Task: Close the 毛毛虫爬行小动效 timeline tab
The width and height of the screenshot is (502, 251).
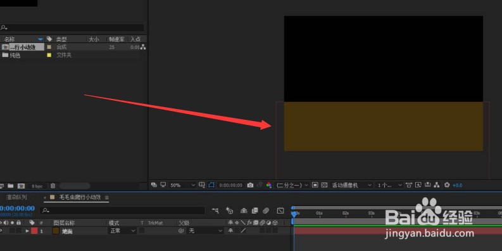Action: (45, 198)
